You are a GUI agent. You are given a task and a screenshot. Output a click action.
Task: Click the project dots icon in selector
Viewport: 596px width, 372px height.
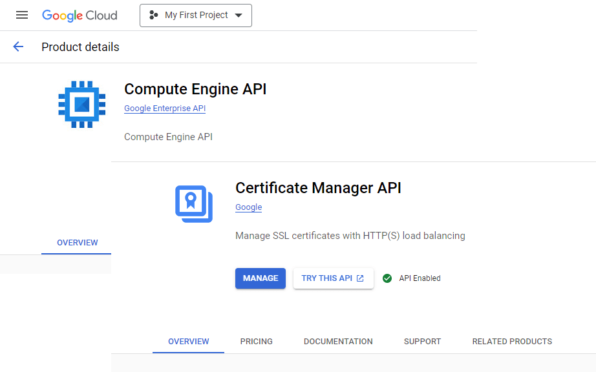coord(153,15)
